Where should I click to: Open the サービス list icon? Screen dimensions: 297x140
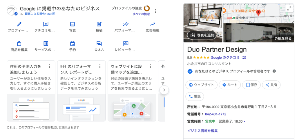[46, 44]
